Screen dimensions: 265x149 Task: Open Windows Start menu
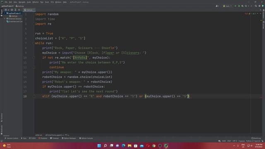99,146
